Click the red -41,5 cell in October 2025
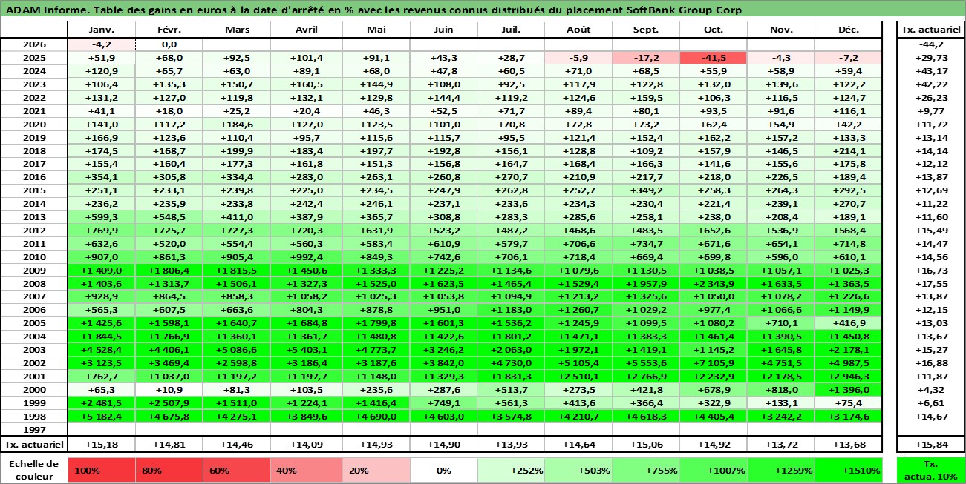Screen dimensions: 966x484 (714, 58)
